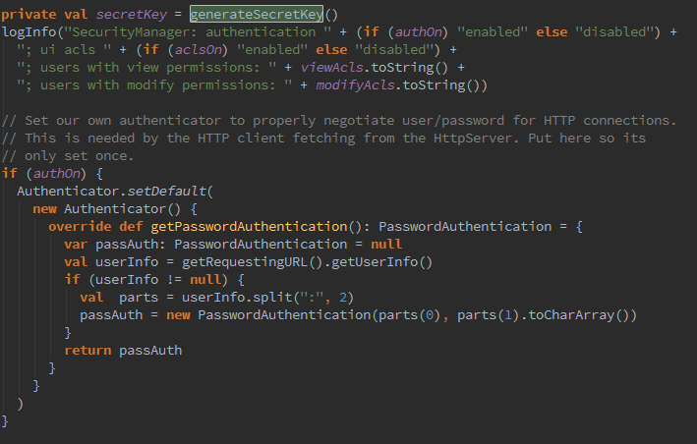Click the comment line 'only set once.'
The width and height of the screenshot is (697, 444).
pos(68,156)
